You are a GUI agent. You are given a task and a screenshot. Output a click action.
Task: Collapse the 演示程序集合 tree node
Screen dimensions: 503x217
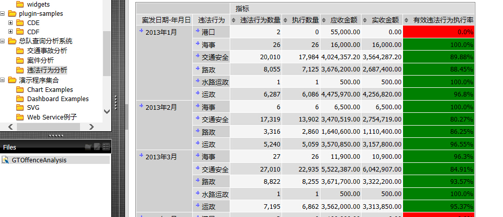(x=3, y=80)
